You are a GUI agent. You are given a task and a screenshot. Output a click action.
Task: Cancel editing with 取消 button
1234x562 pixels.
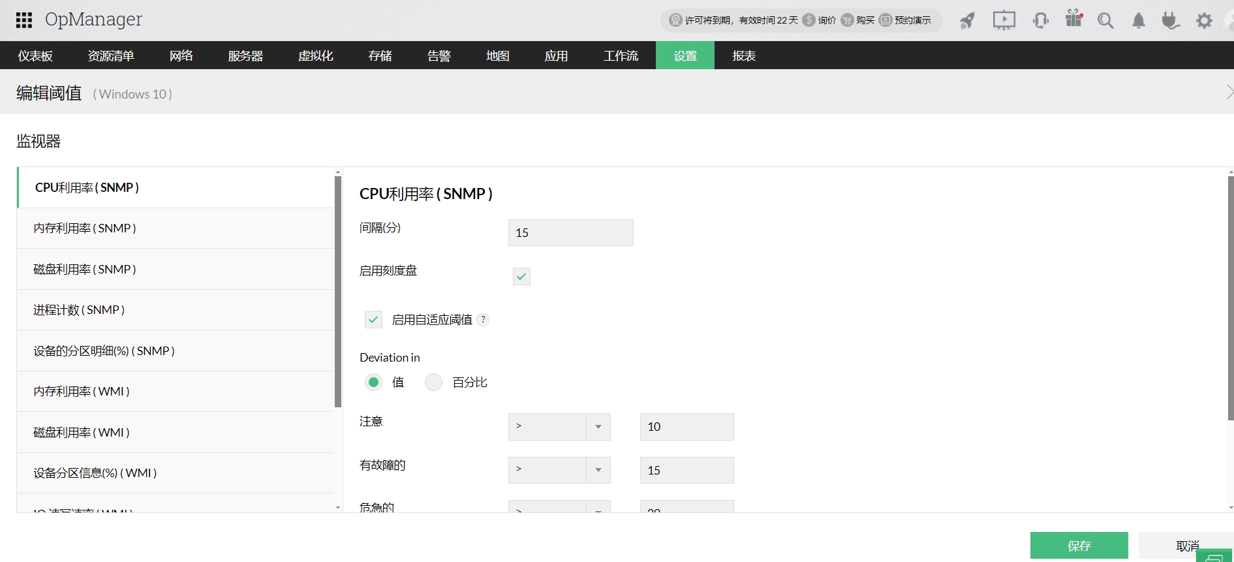tap(1187, 546)
